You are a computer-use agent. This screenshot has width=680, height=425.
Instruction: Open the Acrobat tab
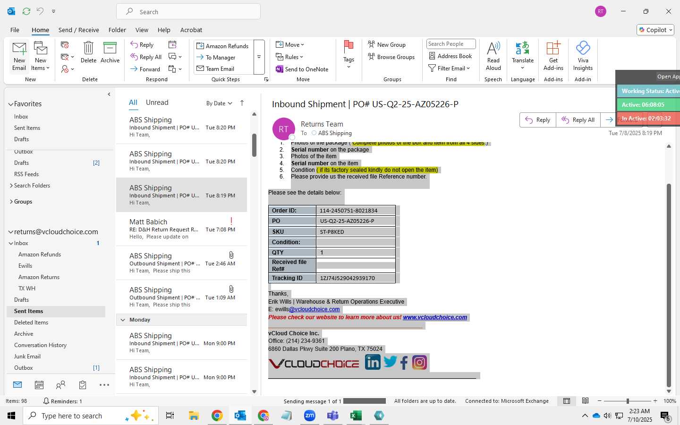coord(191,30)
